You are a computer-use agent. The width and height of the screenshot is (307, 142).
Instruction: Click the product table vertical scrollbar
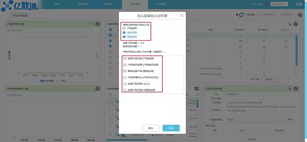point(297,51)
